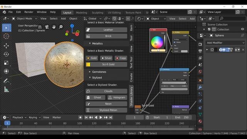This screenshot has width=247, height=139.
Task: Click the RGB node color swatch bar
Action: pos(158,51)
